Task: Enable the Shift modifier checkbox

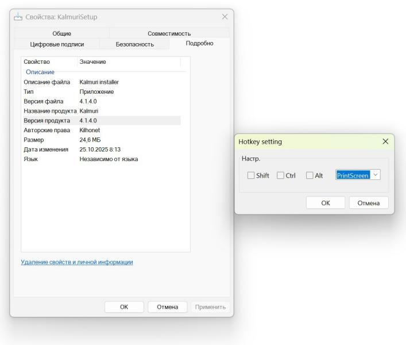Action: coord(251,175)
